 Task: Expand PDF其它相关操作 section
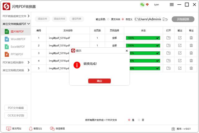point(16,62)
